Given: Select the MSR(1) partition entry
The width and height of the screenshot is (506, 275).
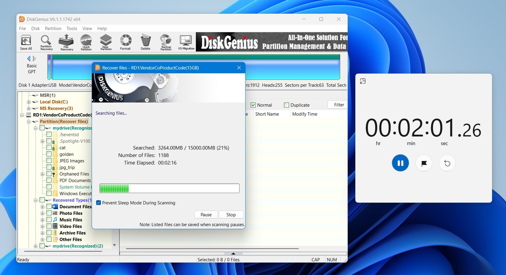Looking at the screenshot, I should pyautogui.click(x=48, y=95).
